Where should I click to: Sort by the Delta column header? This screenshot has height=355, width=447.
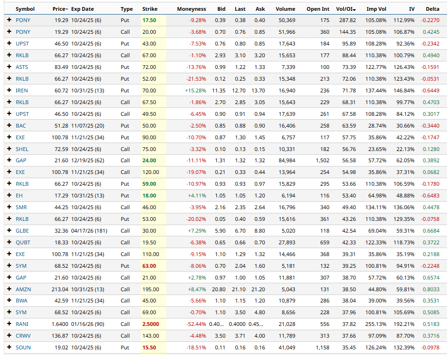(432, 9)
